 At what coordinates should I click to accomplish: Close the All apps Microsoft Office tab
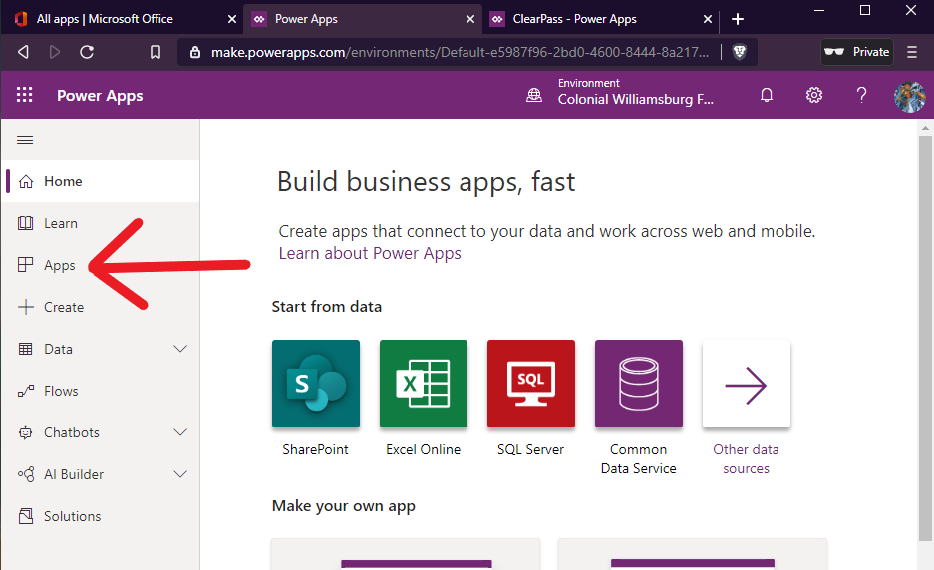coord(232,19)
